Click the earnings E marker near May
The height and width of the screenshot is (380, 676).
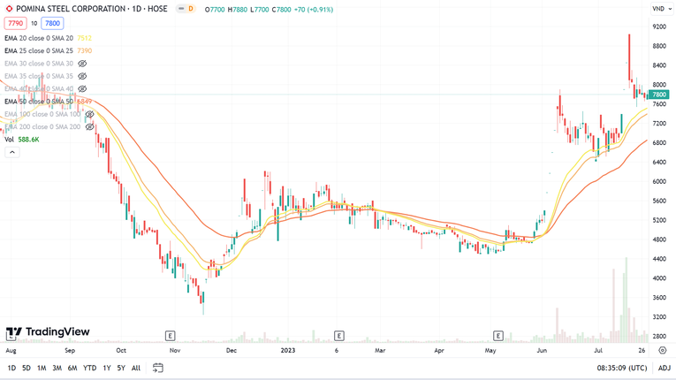498,336
